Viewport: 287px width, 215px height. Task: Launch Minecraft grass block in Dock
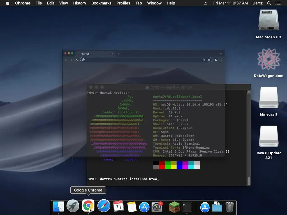[174, 207]
